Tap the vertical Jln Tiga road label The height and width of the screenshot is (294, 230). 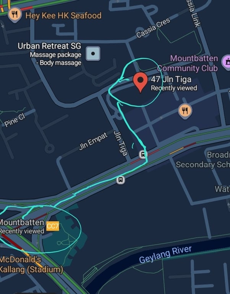[x=121, y=144]
